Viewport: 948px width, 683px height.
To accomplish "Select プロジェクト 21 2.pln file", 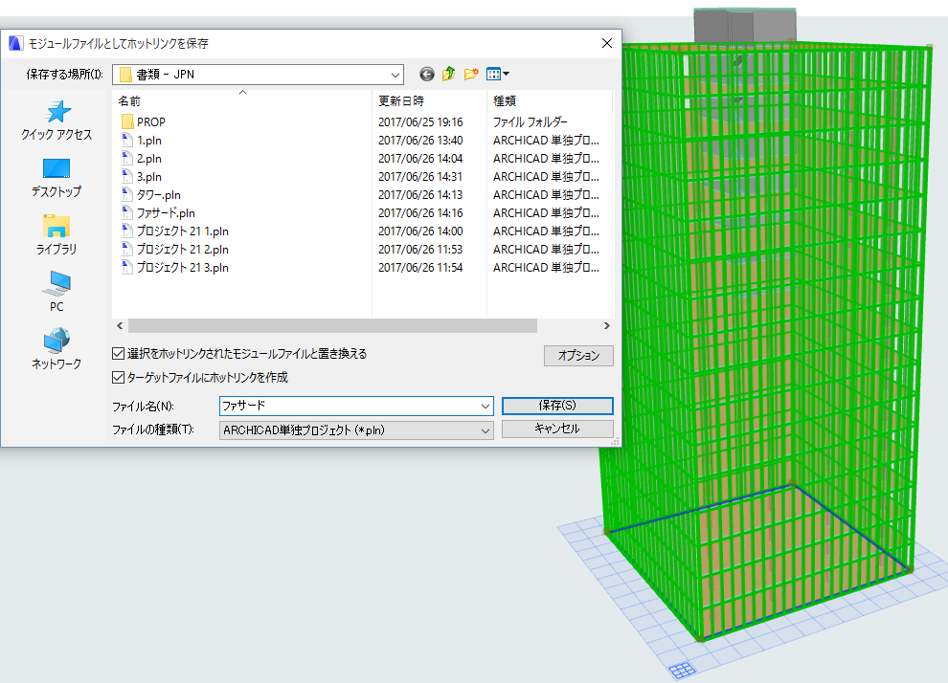I will pyautogui.click(x=183, y=249).
